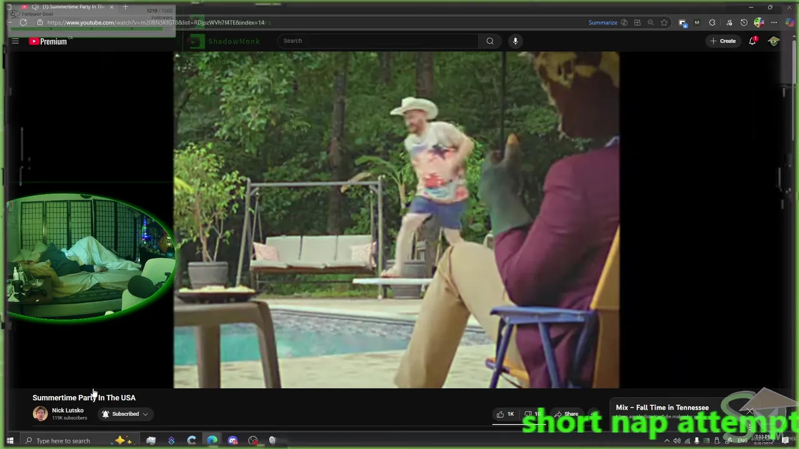This screenshot has width=799, height=449.
Task: Open the notifications bell
Action: pos(753,41)
